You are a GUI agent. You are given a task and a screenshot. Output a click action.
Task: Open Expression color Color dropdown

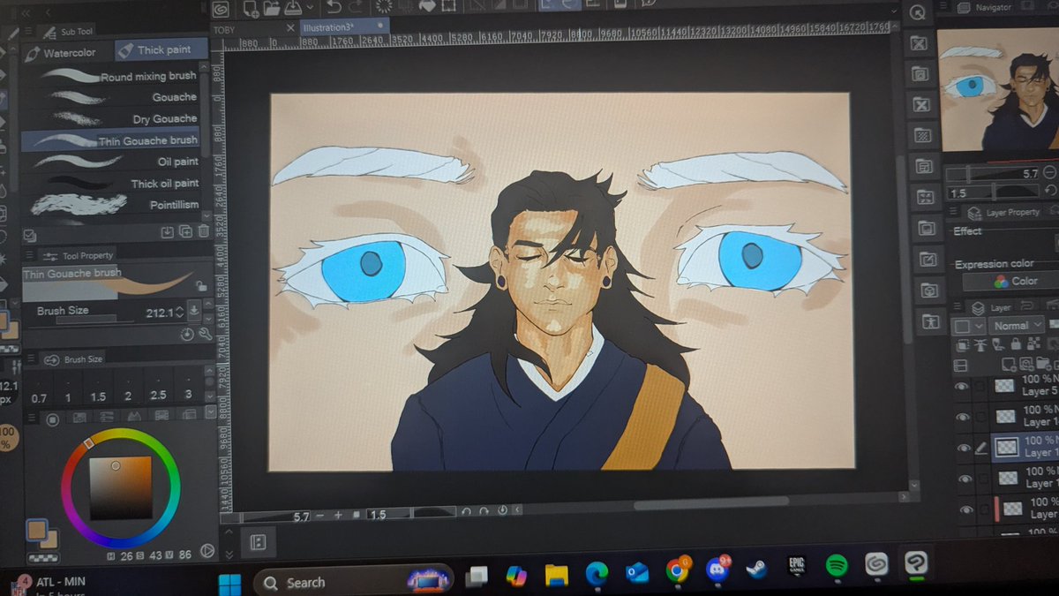[x=1012, y=281]
